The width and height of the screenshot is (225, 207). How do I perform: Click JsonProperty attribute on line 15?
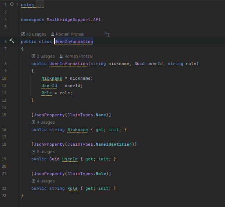pos(49,115)
